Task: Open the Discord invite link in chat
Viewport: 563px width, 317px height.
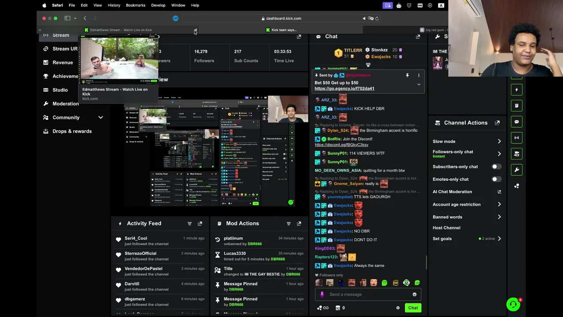Action: click(x=341, y=145)
